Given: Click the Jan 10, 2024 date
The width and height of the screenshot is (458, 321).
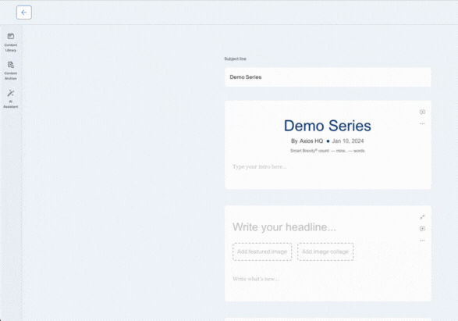Looking at the screenshot, I should [348, 141].
